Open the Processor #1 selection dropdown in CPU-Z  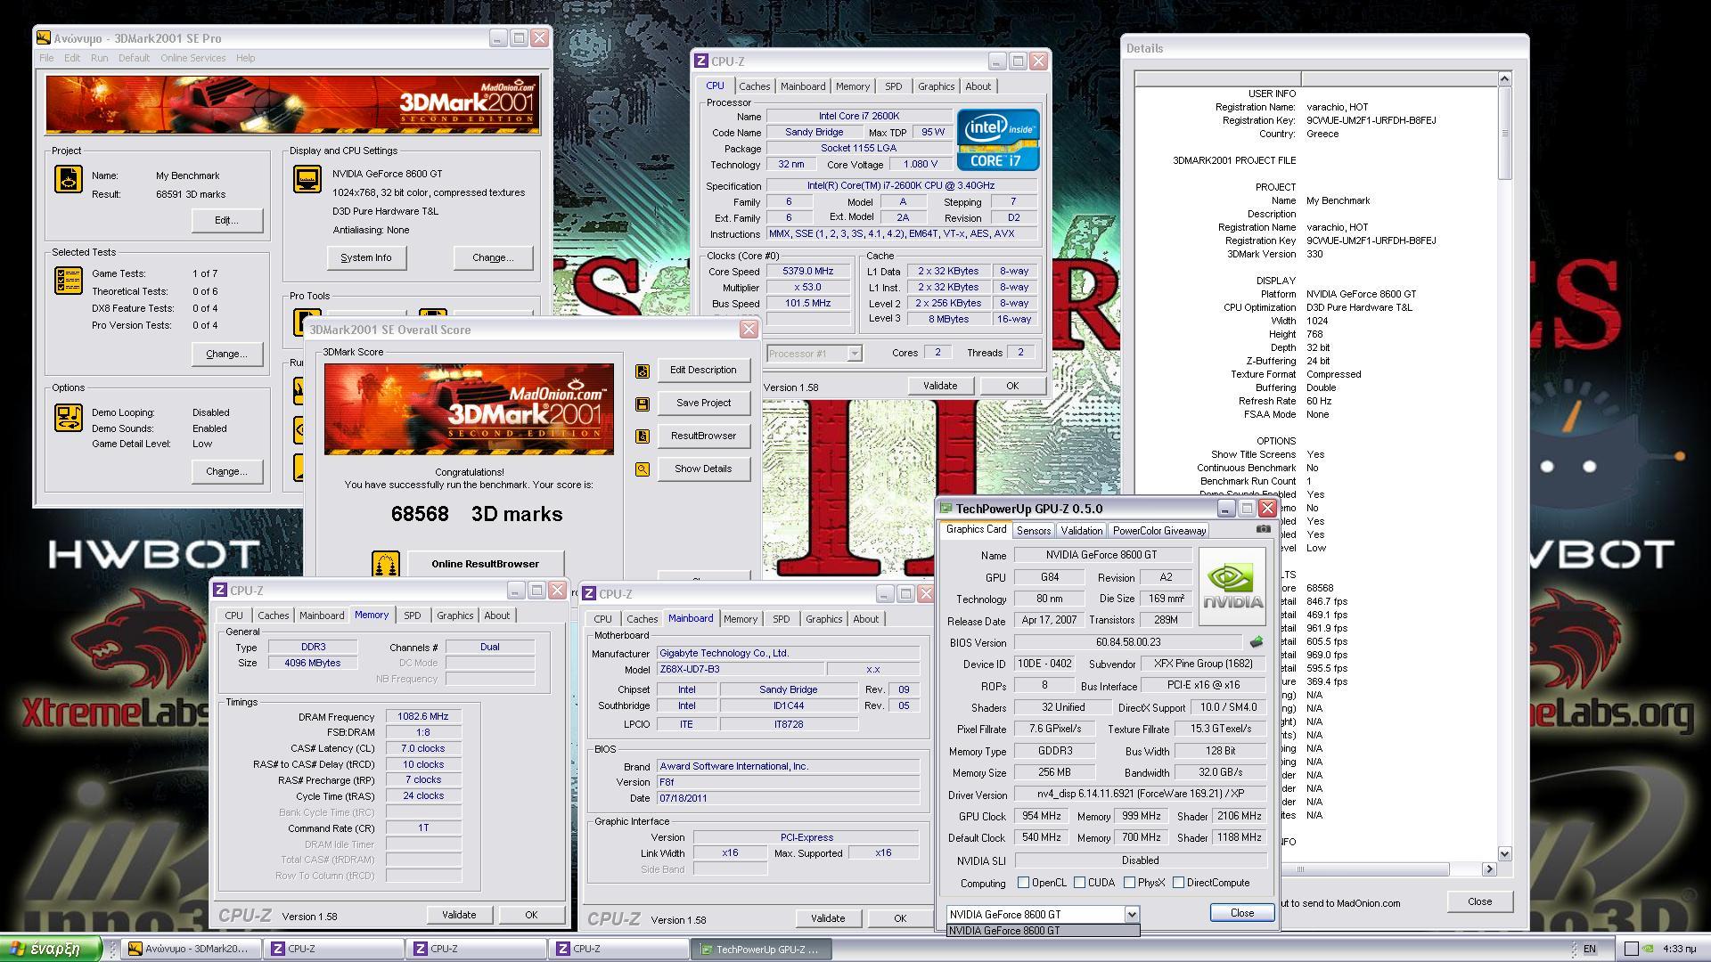pyautogui.click(x=854, y=354)
